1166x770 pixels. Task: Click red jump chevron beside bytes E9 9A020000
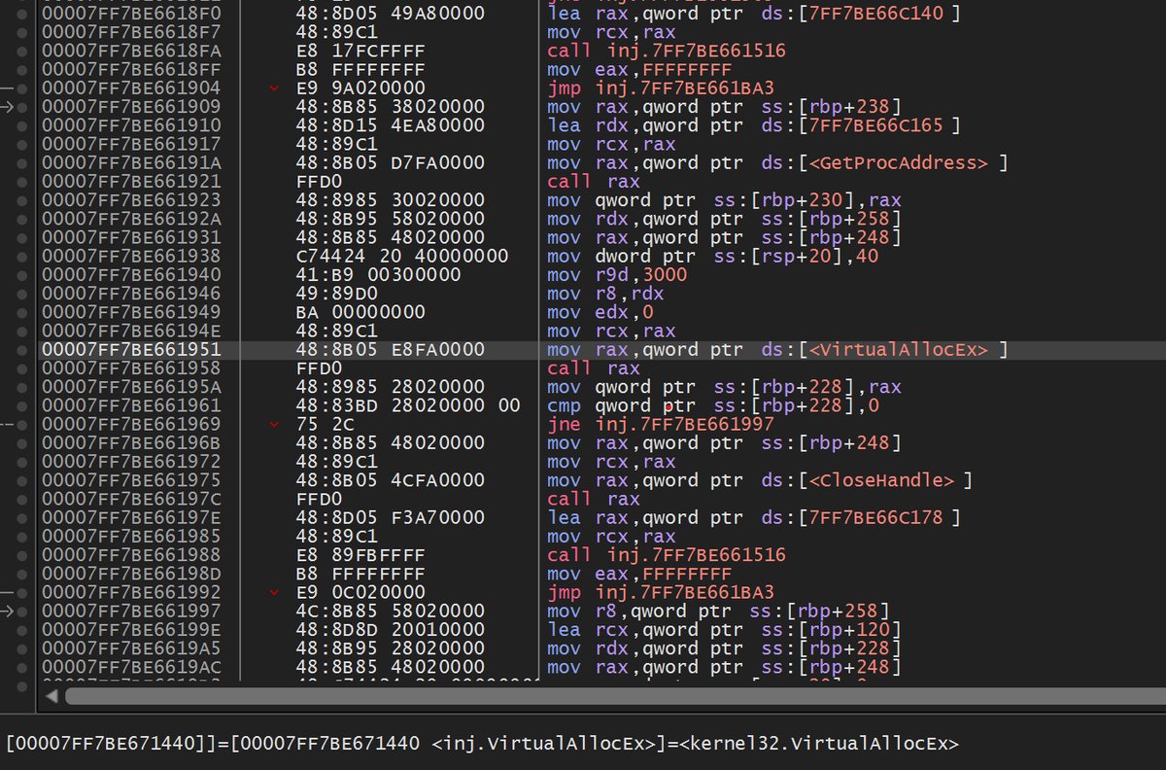[274, 88]
